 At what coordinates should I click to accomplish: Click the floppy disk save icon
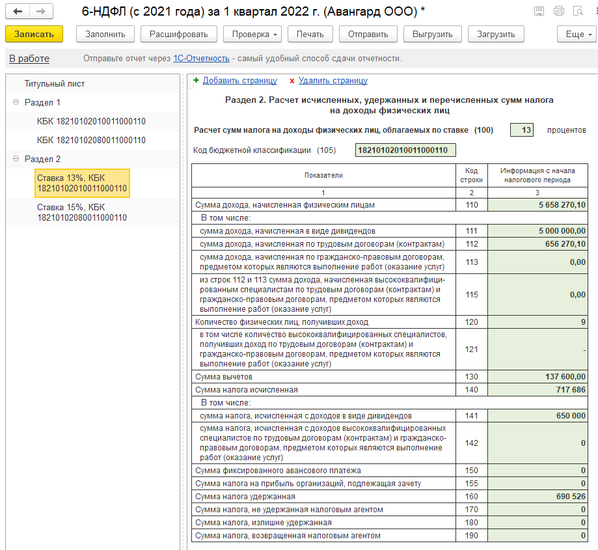coord(539,11)
